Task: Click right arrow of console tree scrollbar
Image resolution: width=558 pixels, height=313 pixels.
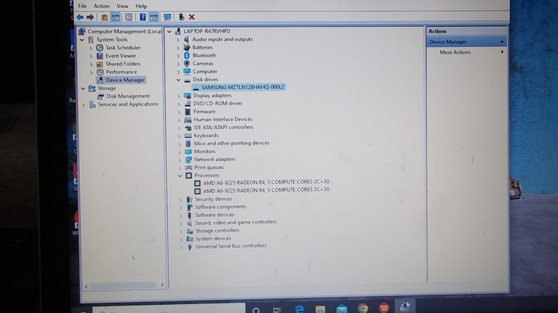Action: tap(162, 285)
